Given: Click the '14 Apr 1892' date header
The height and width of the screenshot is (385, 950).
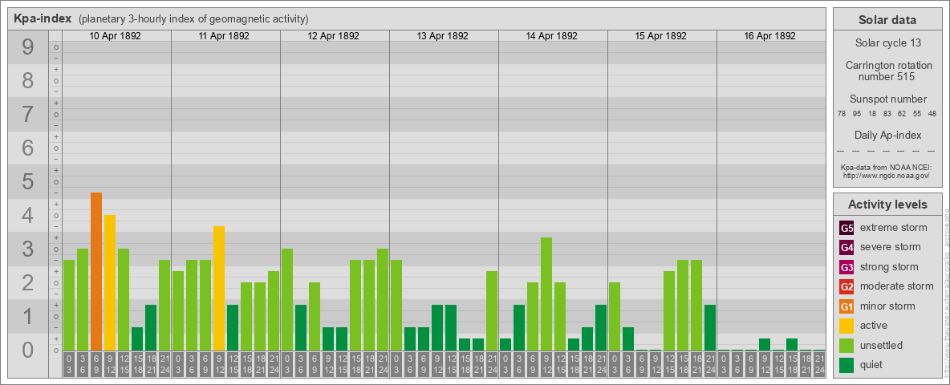Looking at the screenshot, I should click(x=551, y=36).
